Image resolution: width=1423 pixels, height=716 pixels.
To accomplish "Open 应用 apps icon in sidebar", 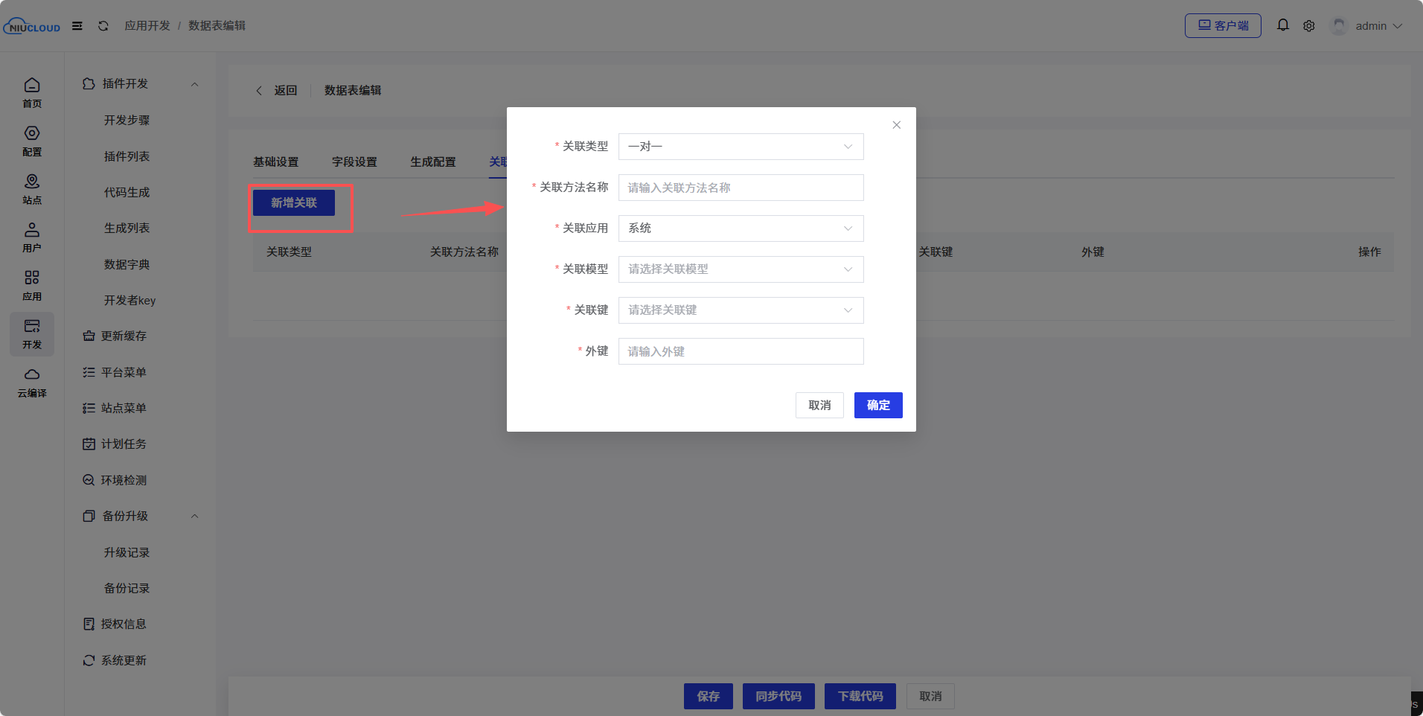I will (x=32, y=285).
